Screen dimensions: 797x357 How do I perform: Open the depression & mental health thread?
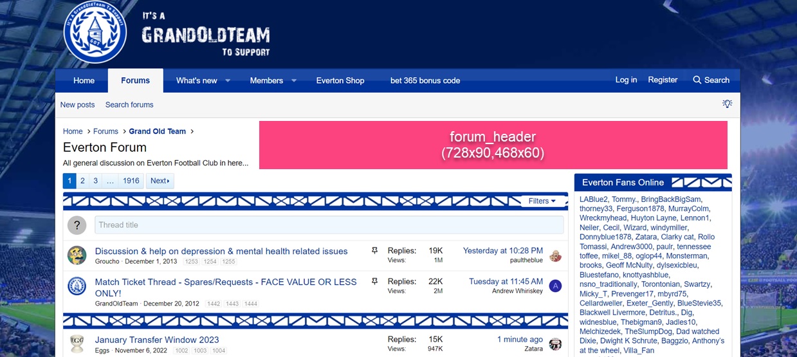tap(221, 251)
